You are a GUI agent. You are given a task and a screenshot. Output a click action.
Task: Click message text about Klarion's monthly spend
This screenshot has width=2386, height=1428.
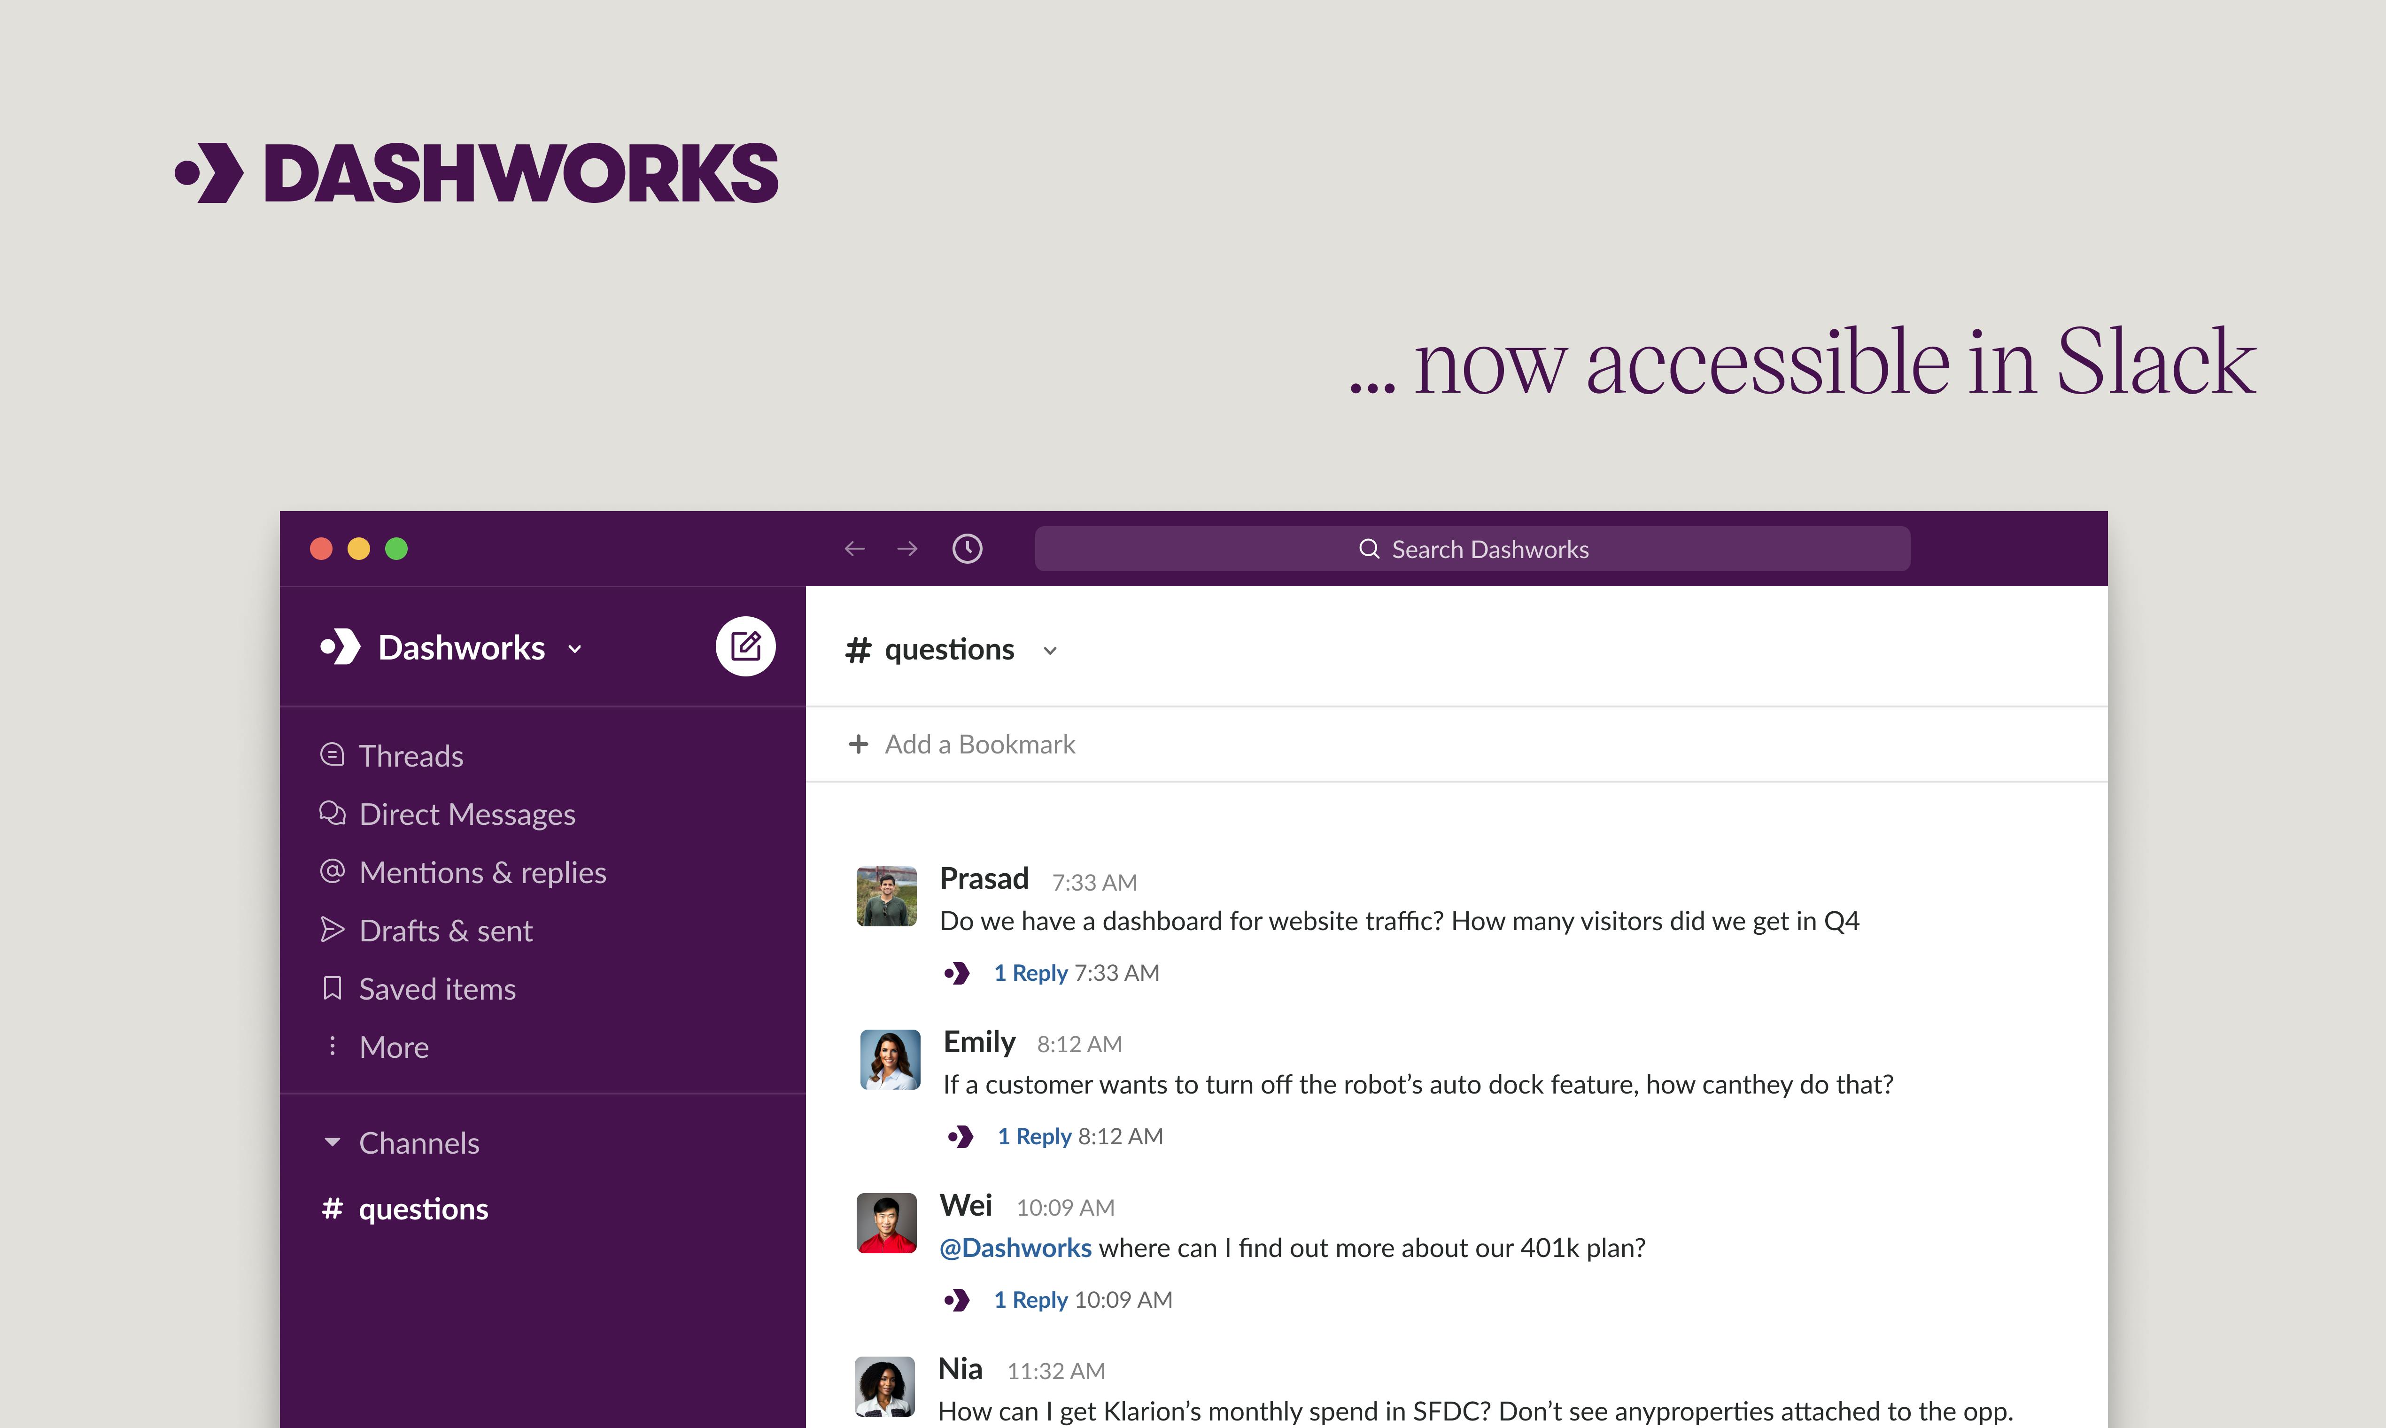(x=1476, y=1411)
